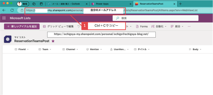This screenshot has height=95, width=213.
Task: Switch to the Power Apps tab
Action: [x=102, y=4]
